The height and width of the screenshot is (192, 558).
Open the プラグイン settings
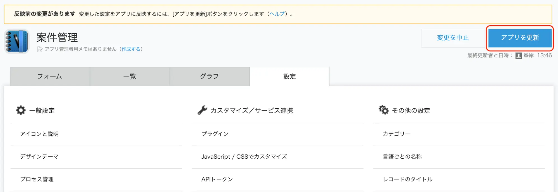(x=215, y=134)
